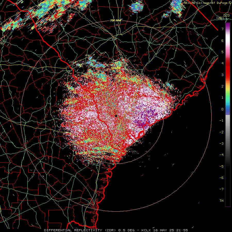Viewport: 232px width, 232px height.
Task: Click the -4 label on the color scale
Action: [221, 155]
